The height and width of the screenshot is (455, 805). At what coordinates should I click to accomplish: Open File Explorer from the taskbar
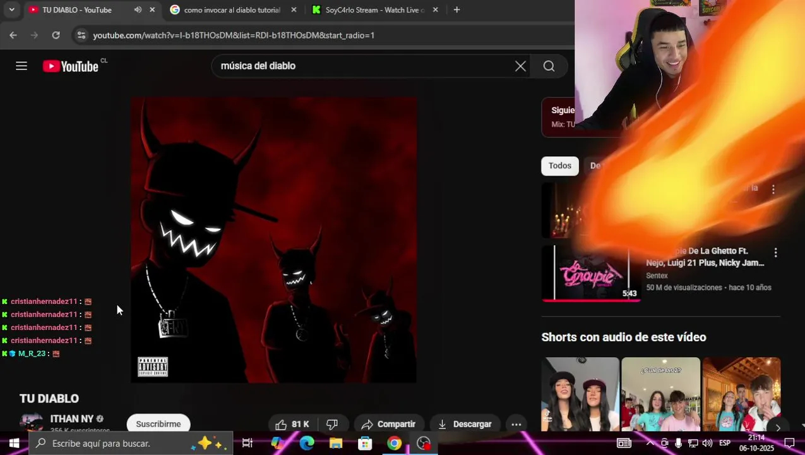pyautogui.click(x=336, y=443)
